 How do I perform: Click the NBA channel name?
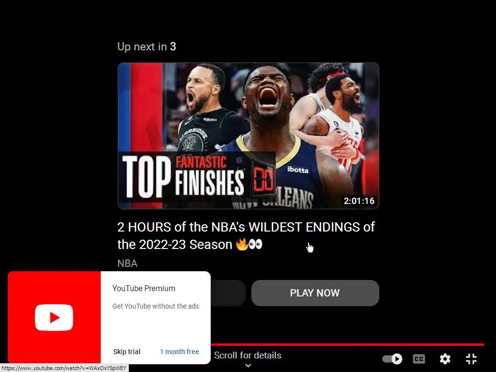tap(127, 263)
